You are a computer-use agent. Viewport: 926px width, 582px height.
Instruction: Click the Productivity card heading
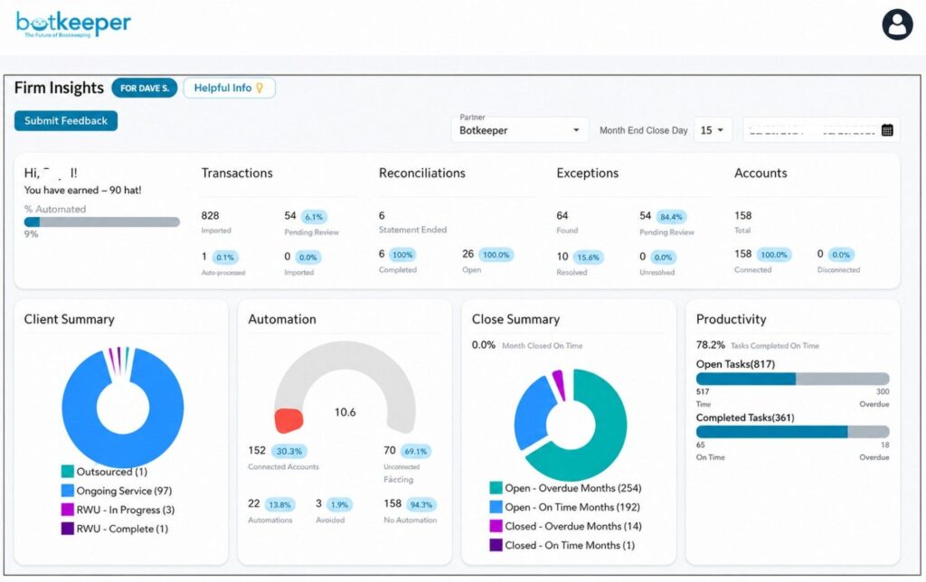[x=731, y=319]
